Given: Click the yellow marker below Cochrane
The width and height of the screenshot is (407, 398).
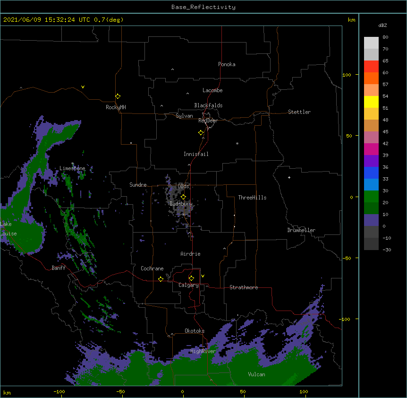Looking at the screenshot, I should click(161, 279).
